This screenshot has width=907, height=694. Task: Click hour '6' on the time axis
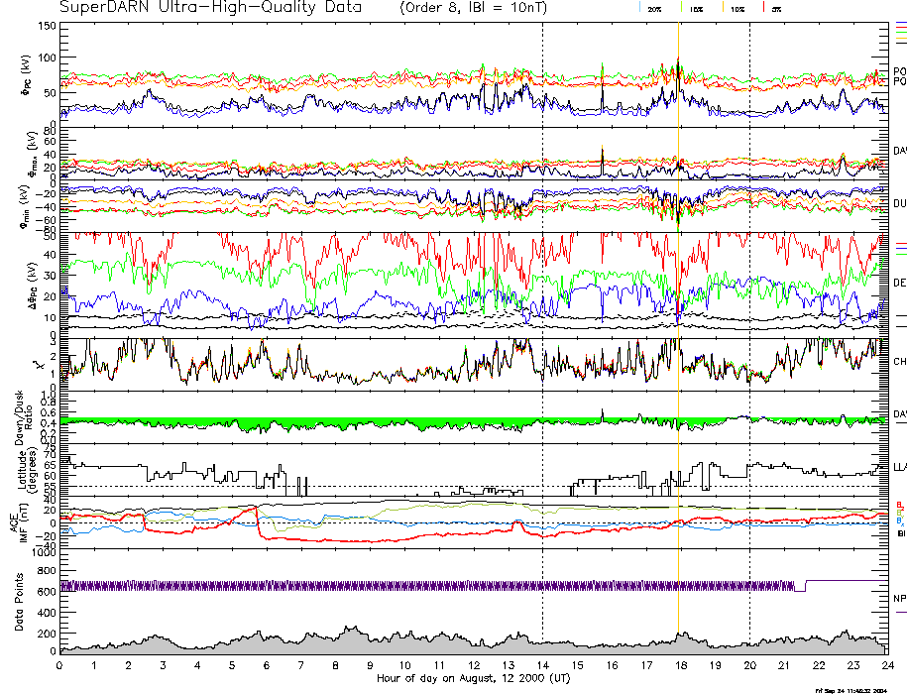point(267,665)
